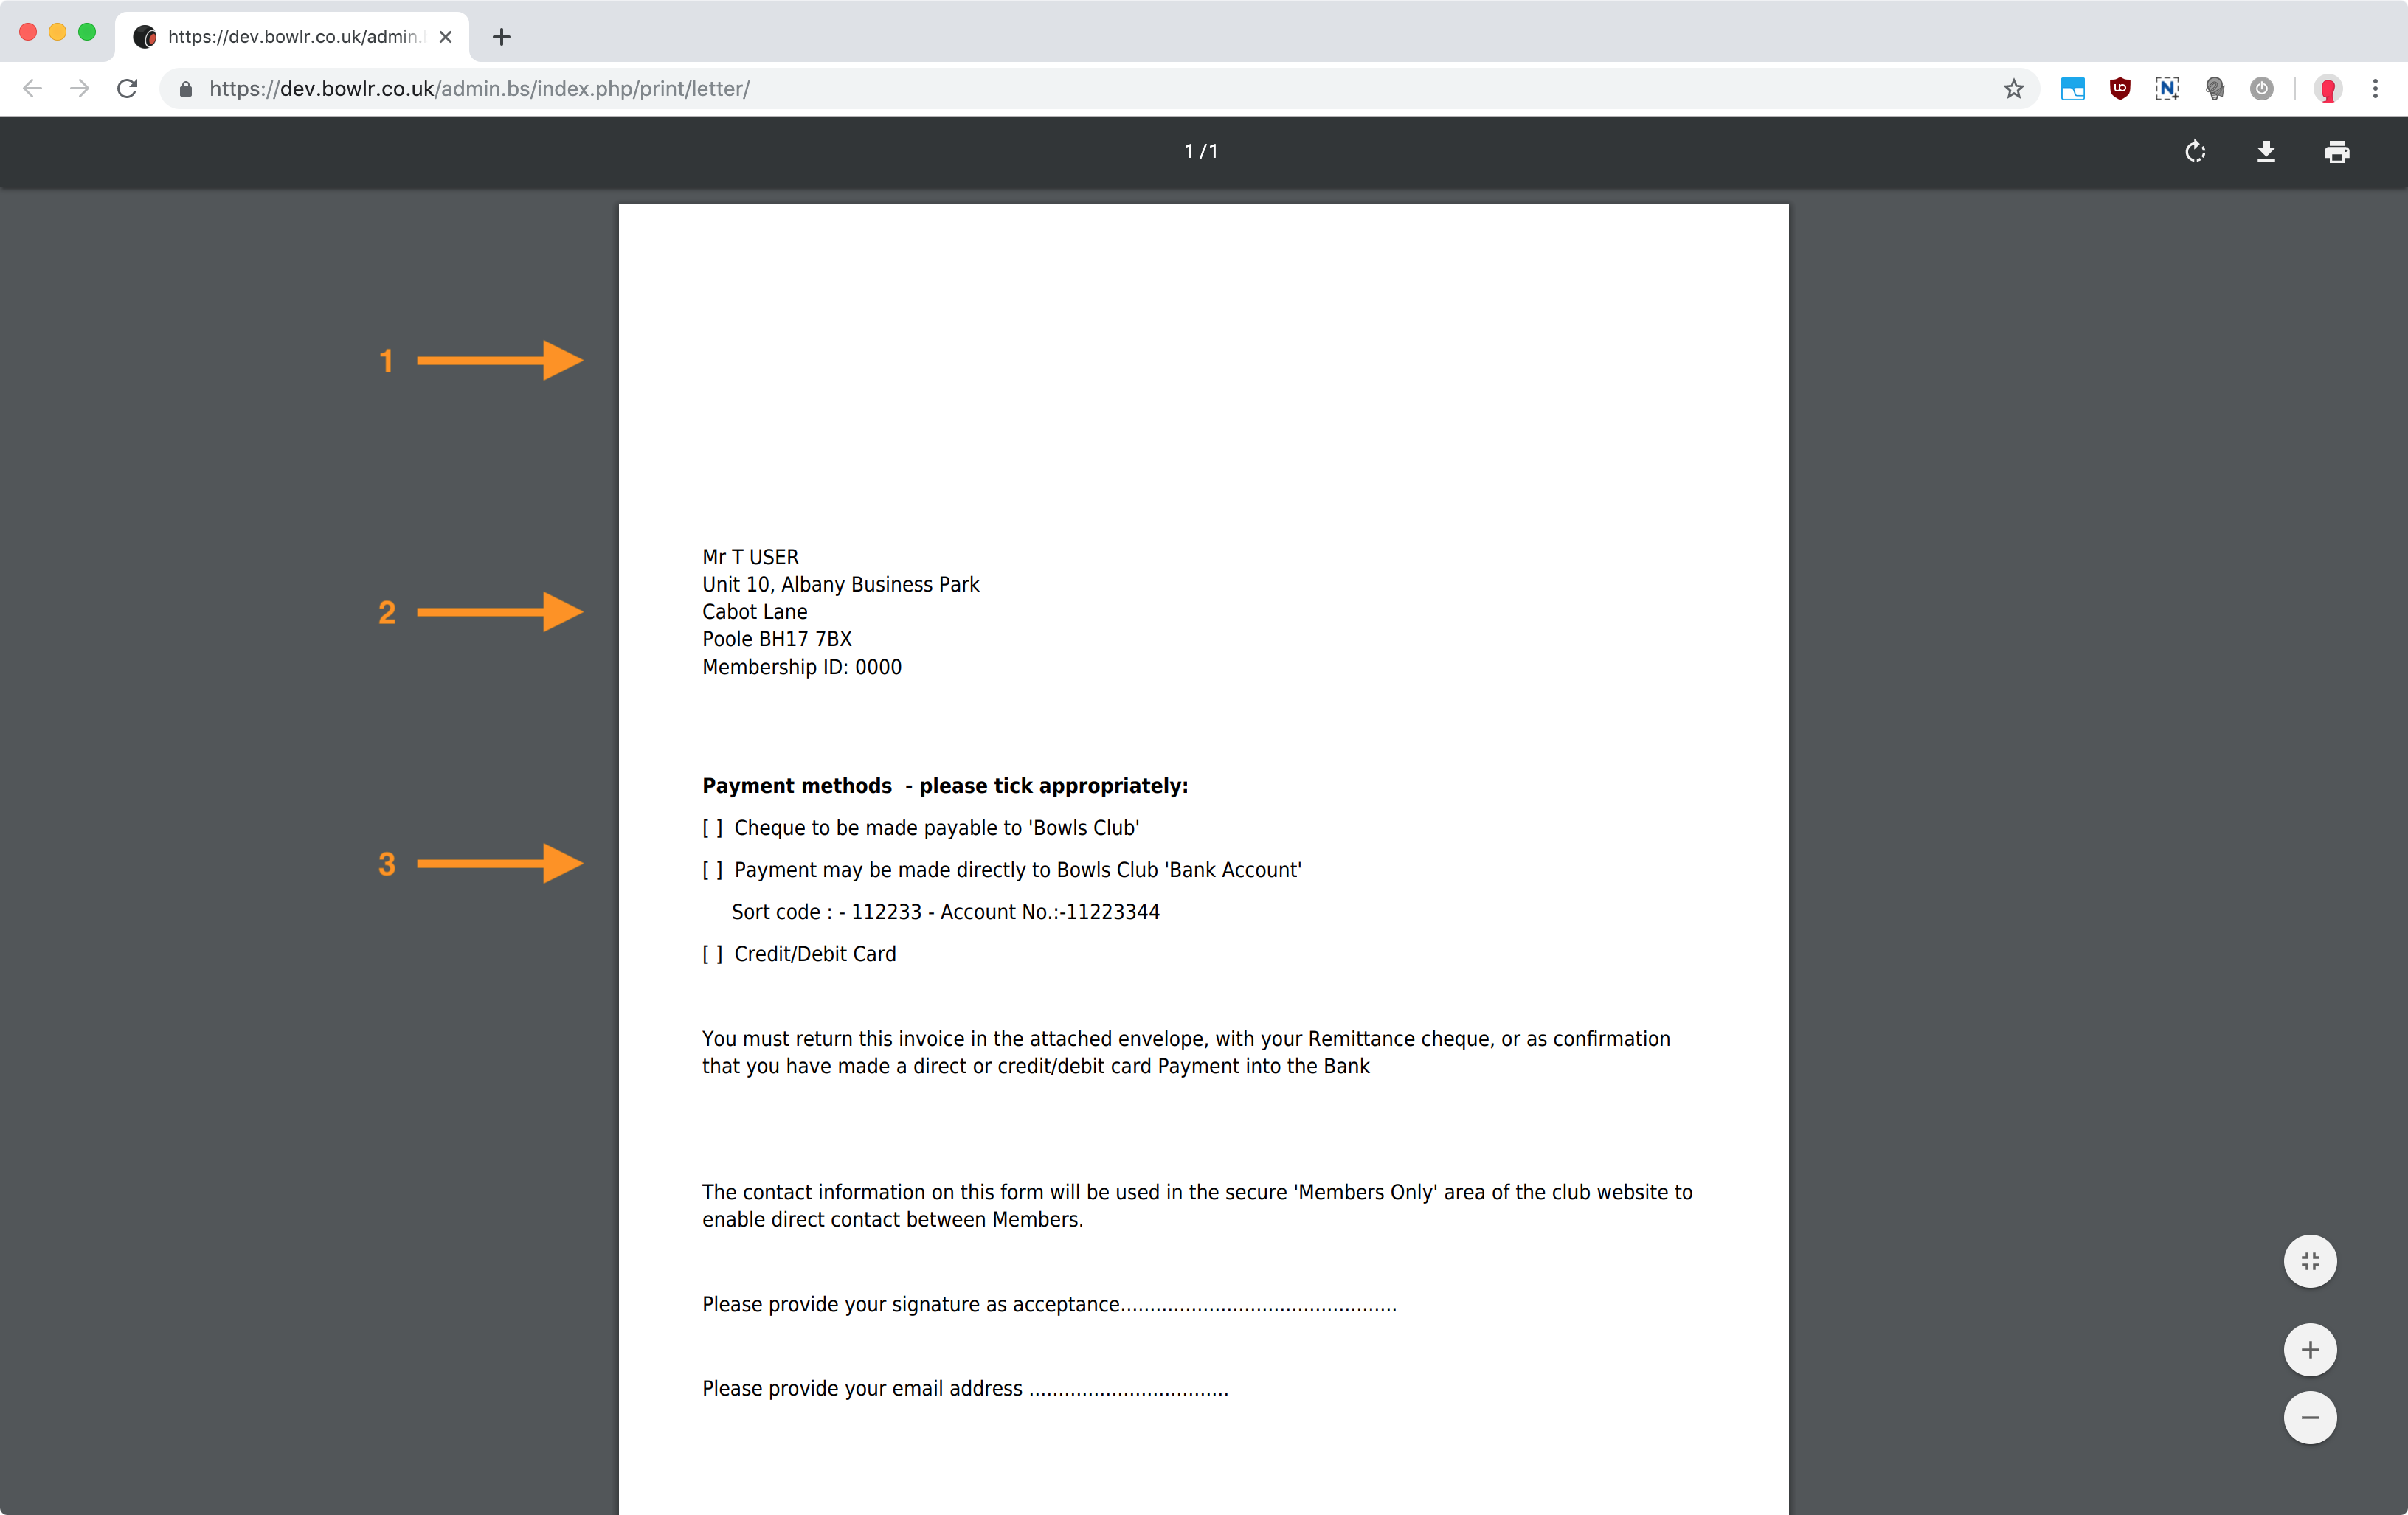Open the uBlock shield extension
This screenshot has height=1515, width=2408.
[2119, 89]
